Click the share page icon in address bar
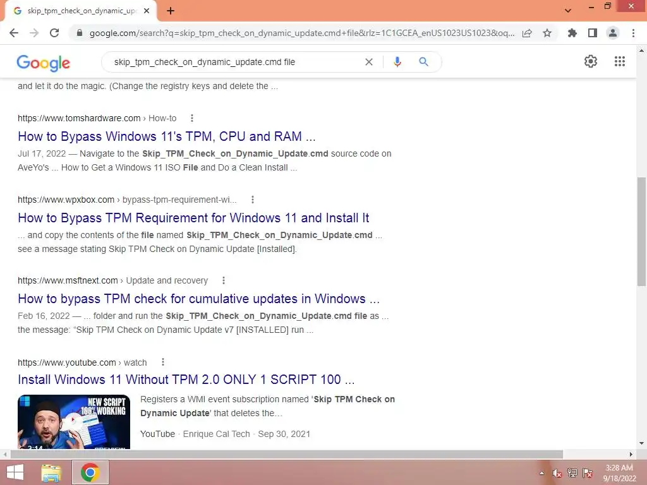The height and width of the screenshot is (485, 647). (527, 33)
